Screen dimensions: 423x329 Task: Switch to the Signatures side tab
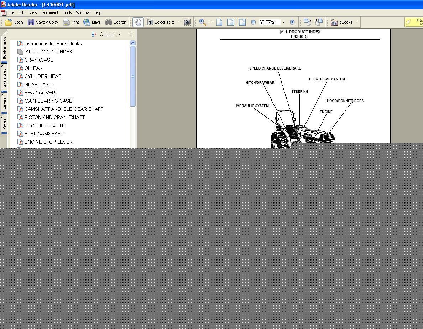4,78
